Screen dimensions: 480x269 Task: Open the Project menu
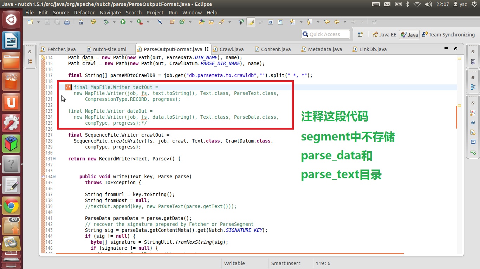(x=155, y=12)
